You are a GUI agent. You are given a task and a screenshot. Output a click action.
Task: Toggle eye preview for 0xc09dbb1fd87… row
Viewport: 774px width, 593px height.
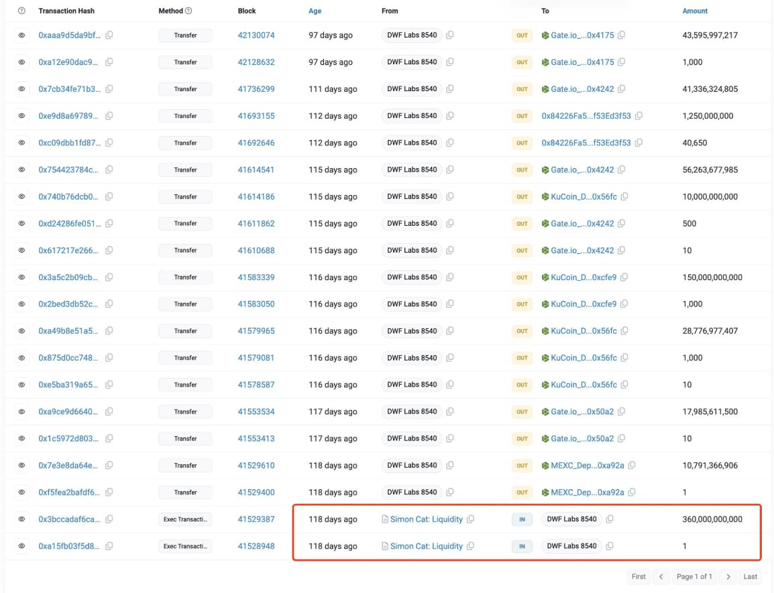21,143
